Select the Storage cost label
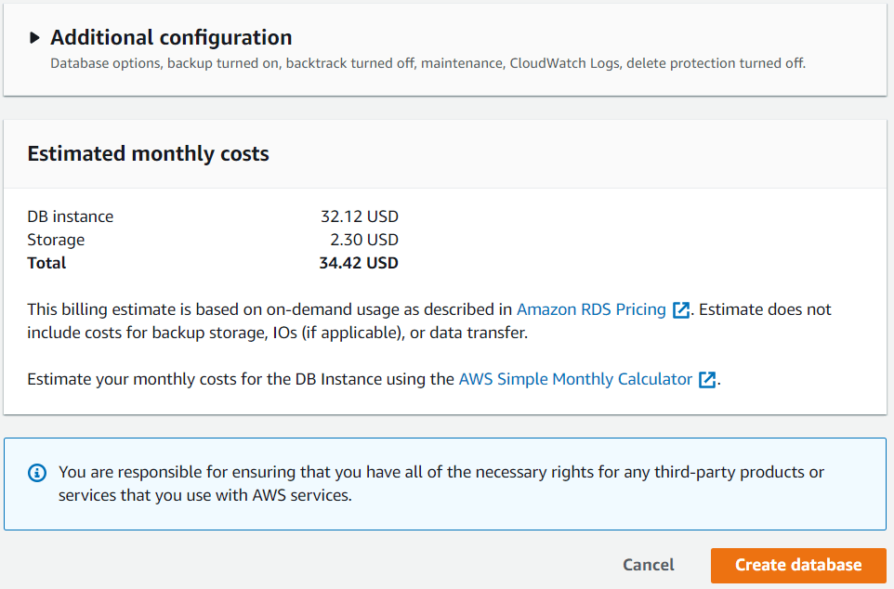Viewport: 894px width, 589px height. tap(56, 240)
